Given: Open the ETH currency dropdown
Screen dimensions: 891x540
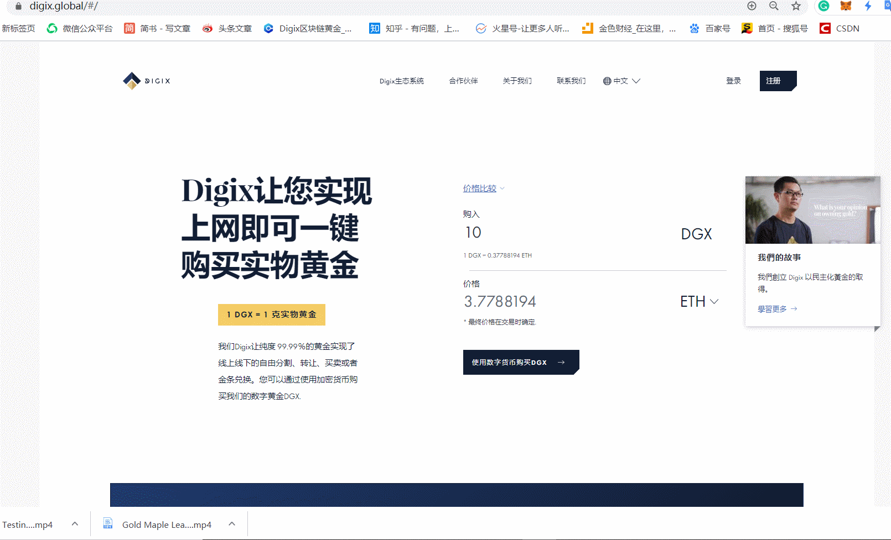Looking at the screenshot, I should (x=700, y=302).
